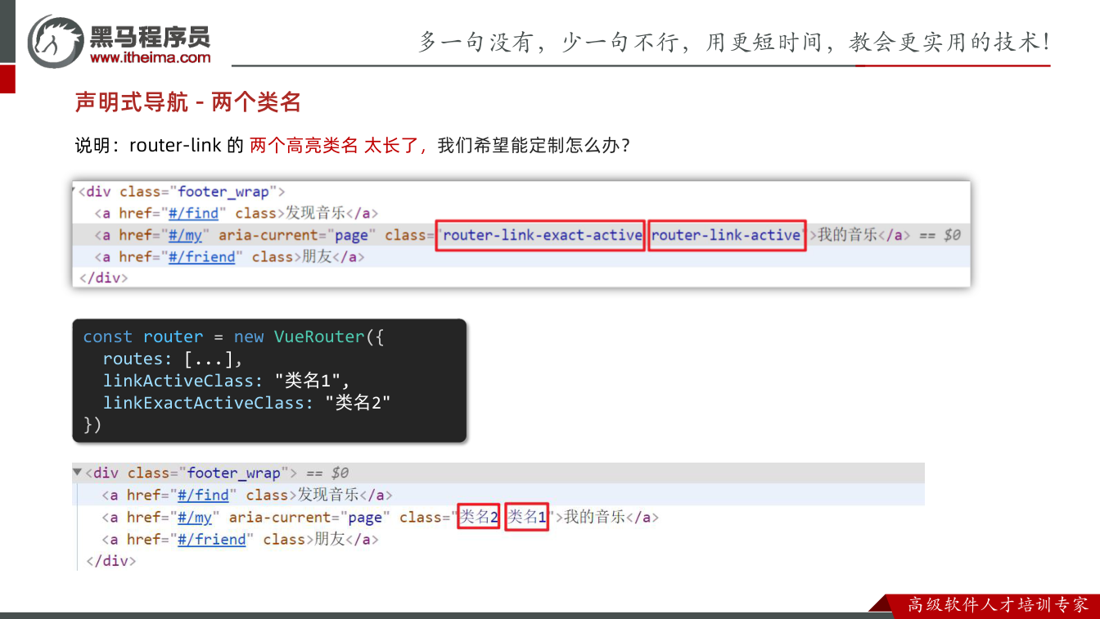
Task: Select the linkActiveClass: "类名1" line
Action: tap(226, 381)
